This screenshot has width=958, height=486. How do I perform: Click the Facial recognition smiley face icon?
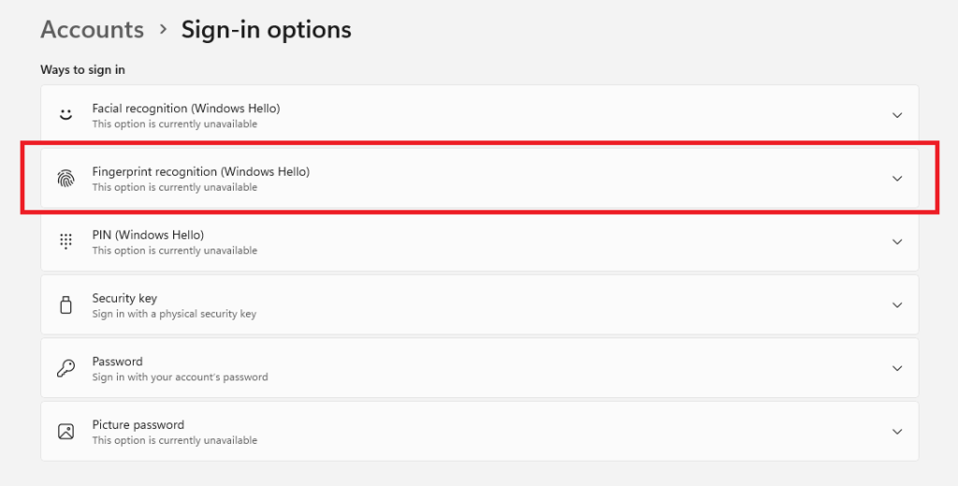(x=65, y=115)
